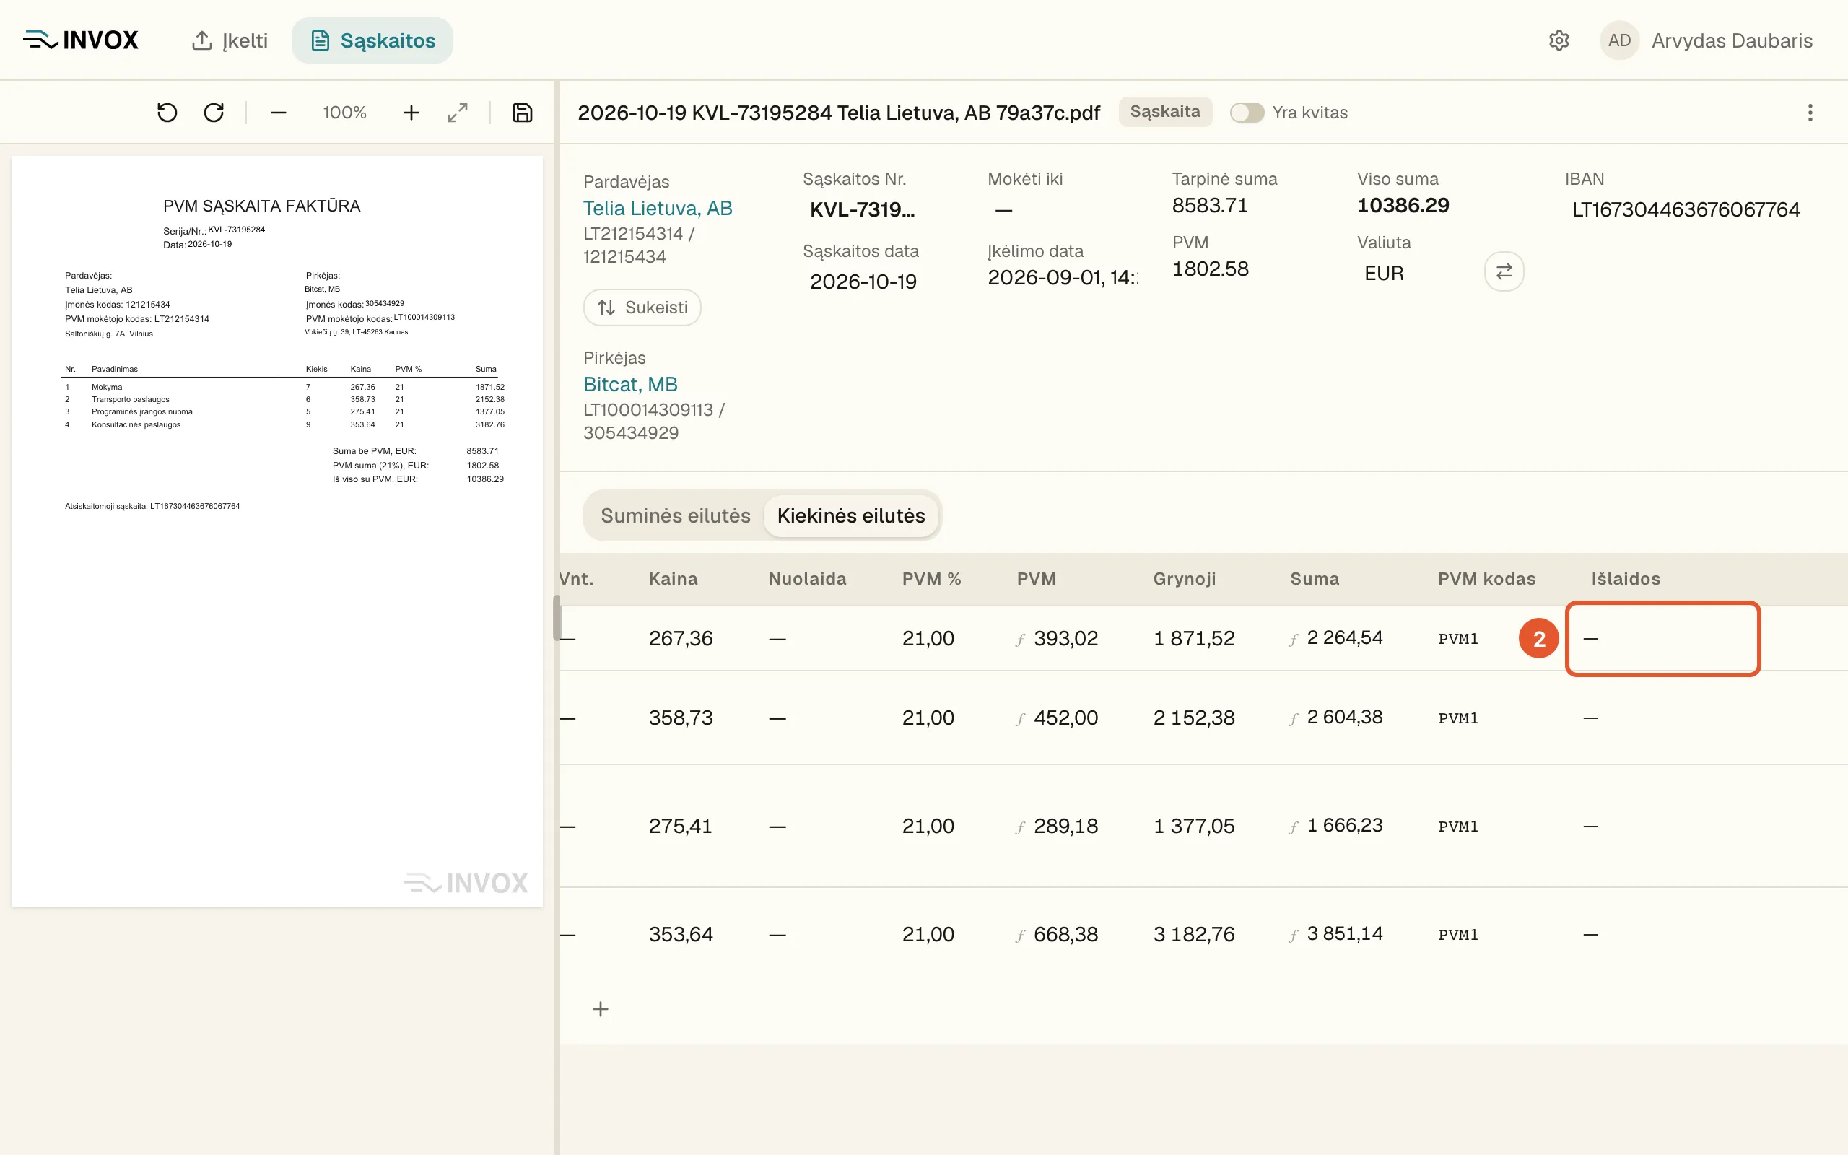Edit the price cell 353,64
Screen dimensions: 1848x1155
(x=681, y=934)
